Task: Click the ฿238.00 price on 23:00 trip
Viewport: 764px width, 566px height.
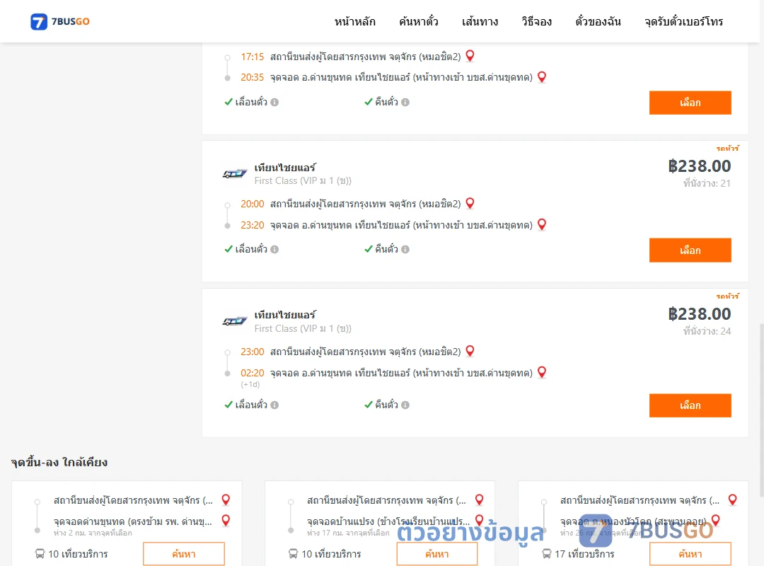Action: [x=700, y=314]
